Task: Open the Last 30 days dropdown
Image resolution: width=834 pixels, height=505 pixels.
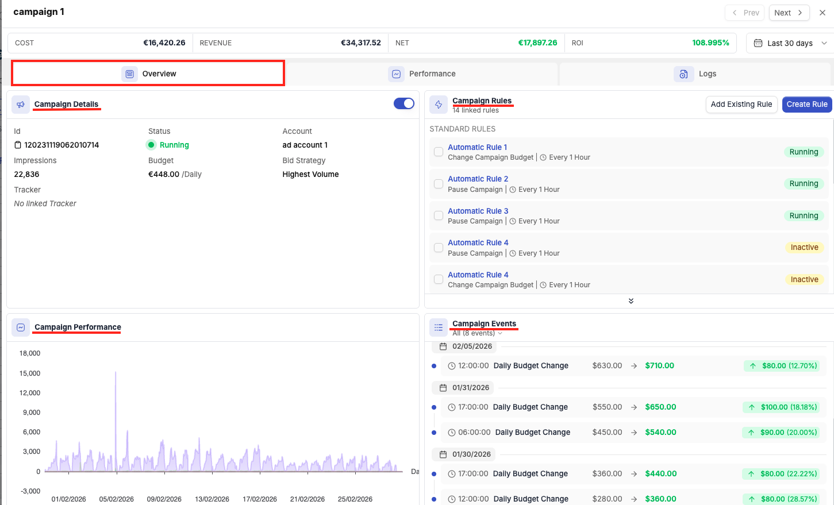Action: click(x=790, y=44)
